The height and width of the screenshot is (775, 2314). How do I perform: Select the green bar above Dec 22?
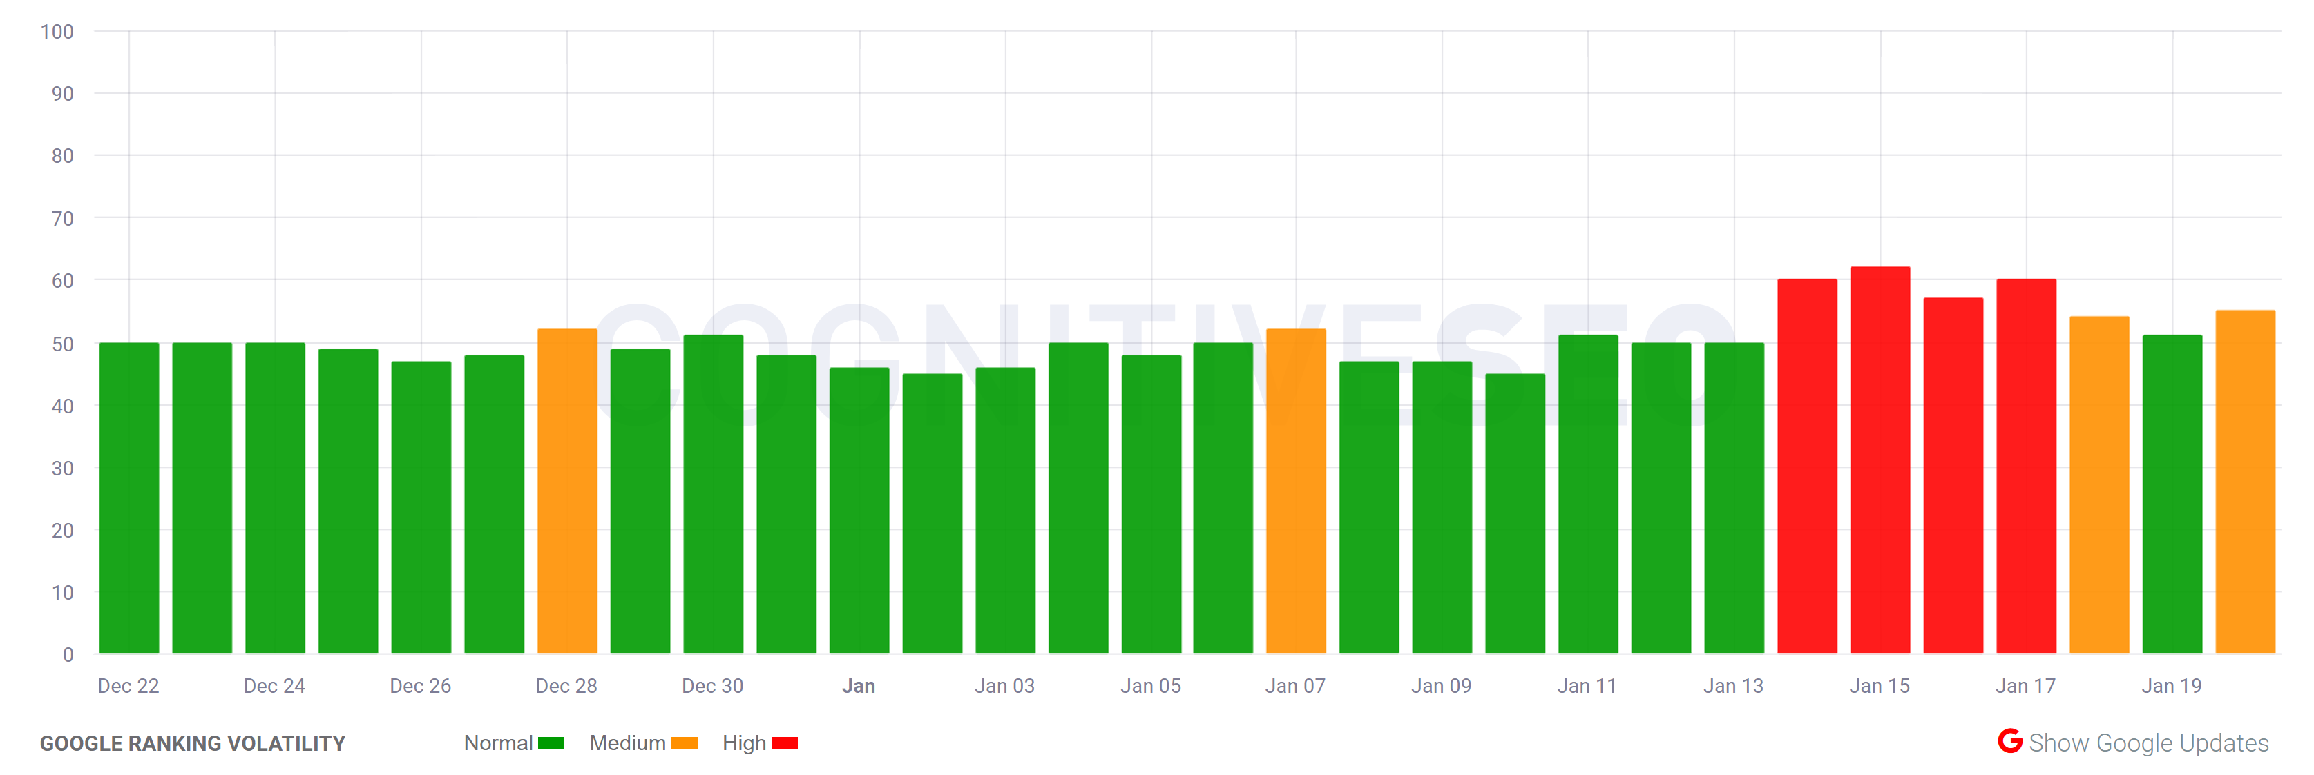[x=128, y=502]
